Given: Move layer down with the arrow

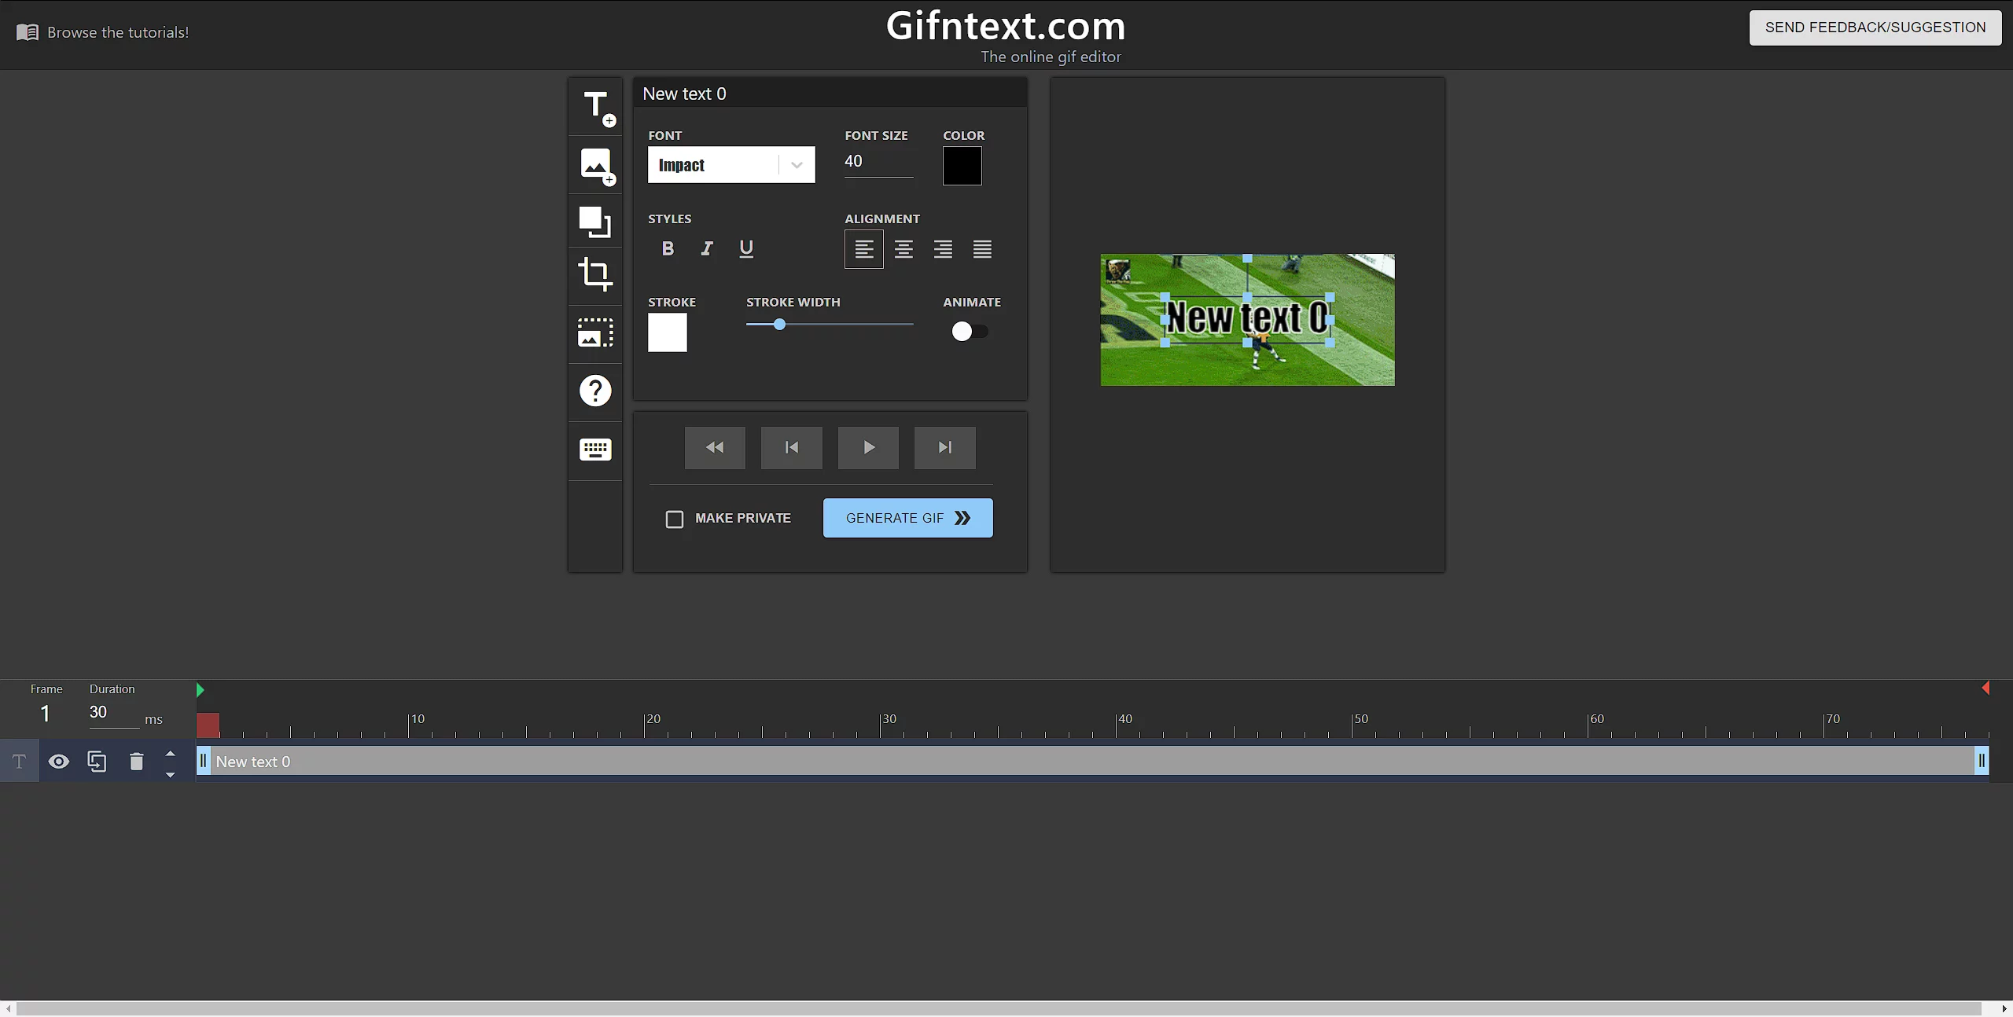Looking at the screenshot, I should (170, 775).
